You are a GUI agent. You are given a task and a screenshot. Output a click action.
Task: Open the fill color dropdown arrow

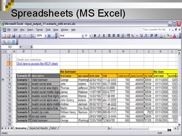pos(171,36)
